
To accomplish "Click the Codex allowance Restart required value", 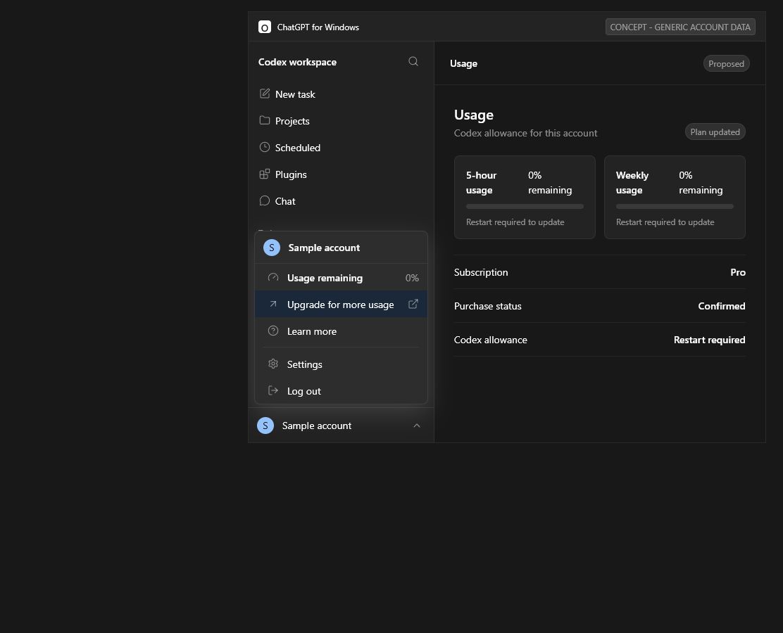I will pos(709,340).
